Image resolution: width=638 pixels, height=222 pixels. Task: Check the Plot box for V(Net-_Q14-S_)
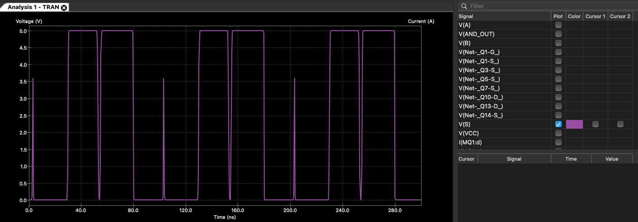coord(558,115)
